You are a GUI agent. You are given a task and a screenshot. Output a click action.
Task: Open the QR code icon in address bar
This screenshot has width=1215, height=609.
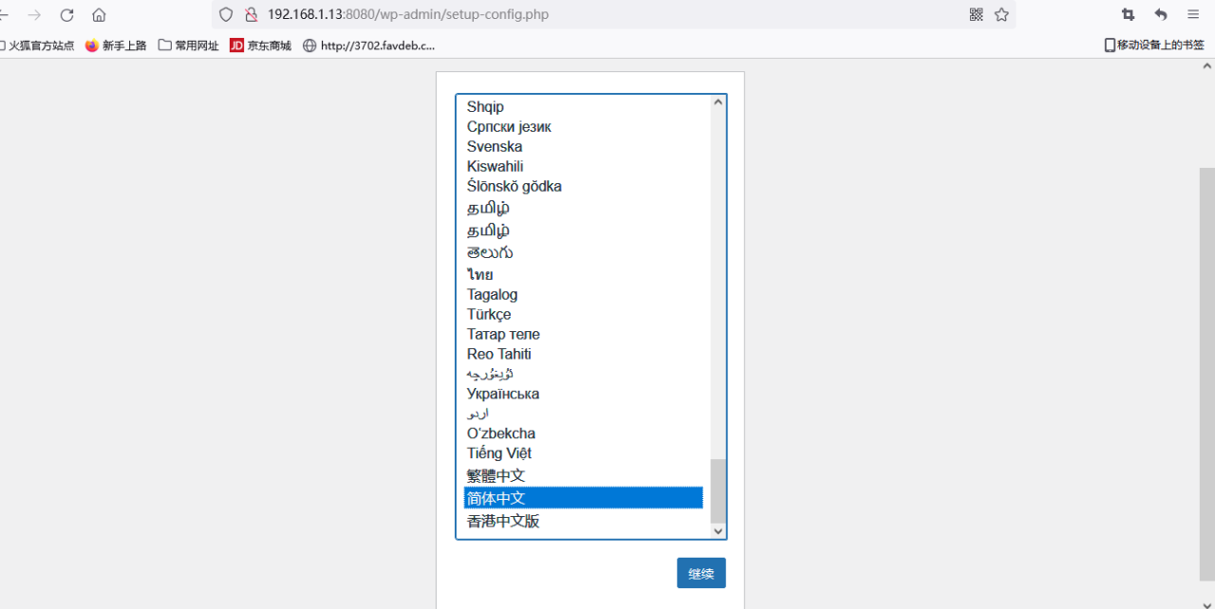click(976, 14)
